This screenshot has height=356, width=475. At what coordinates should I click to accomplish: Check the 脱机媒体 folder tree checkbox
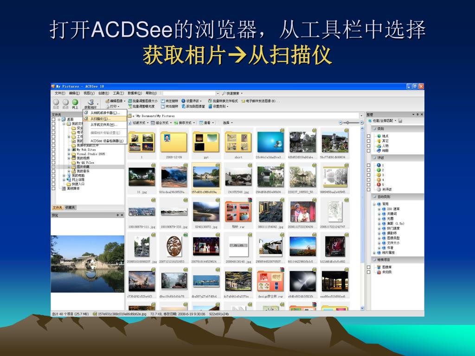54,188
